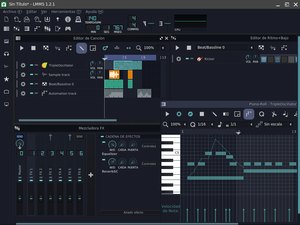The height and width of the screenshot is (225, 300).
Task: Export project icon in main toolbar
Action: click(x=58, y=19)
